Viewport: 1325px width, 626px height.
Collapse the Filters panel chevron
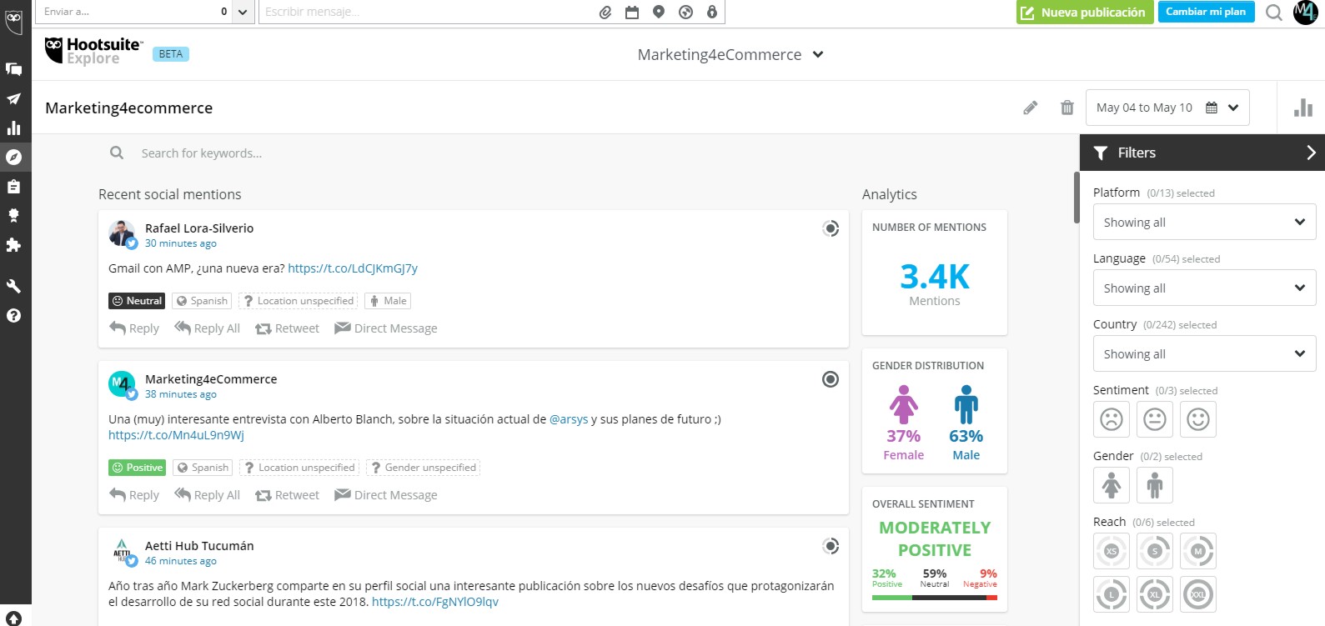(x=1311, y=153)
